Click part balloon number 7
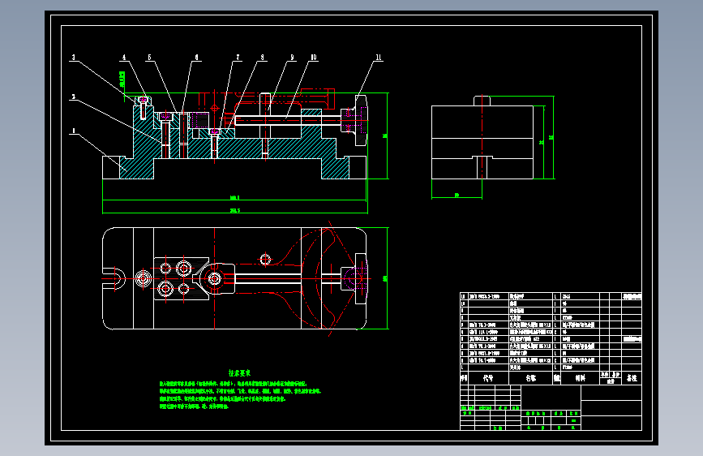The width and height of the screenshot is (703, 456). pyautogui.click(x=238, y=58)
